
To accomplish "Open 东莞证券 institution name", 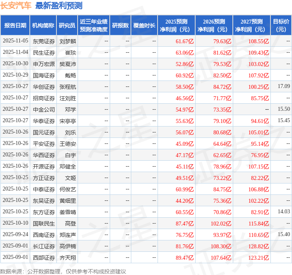I will 44,41.
